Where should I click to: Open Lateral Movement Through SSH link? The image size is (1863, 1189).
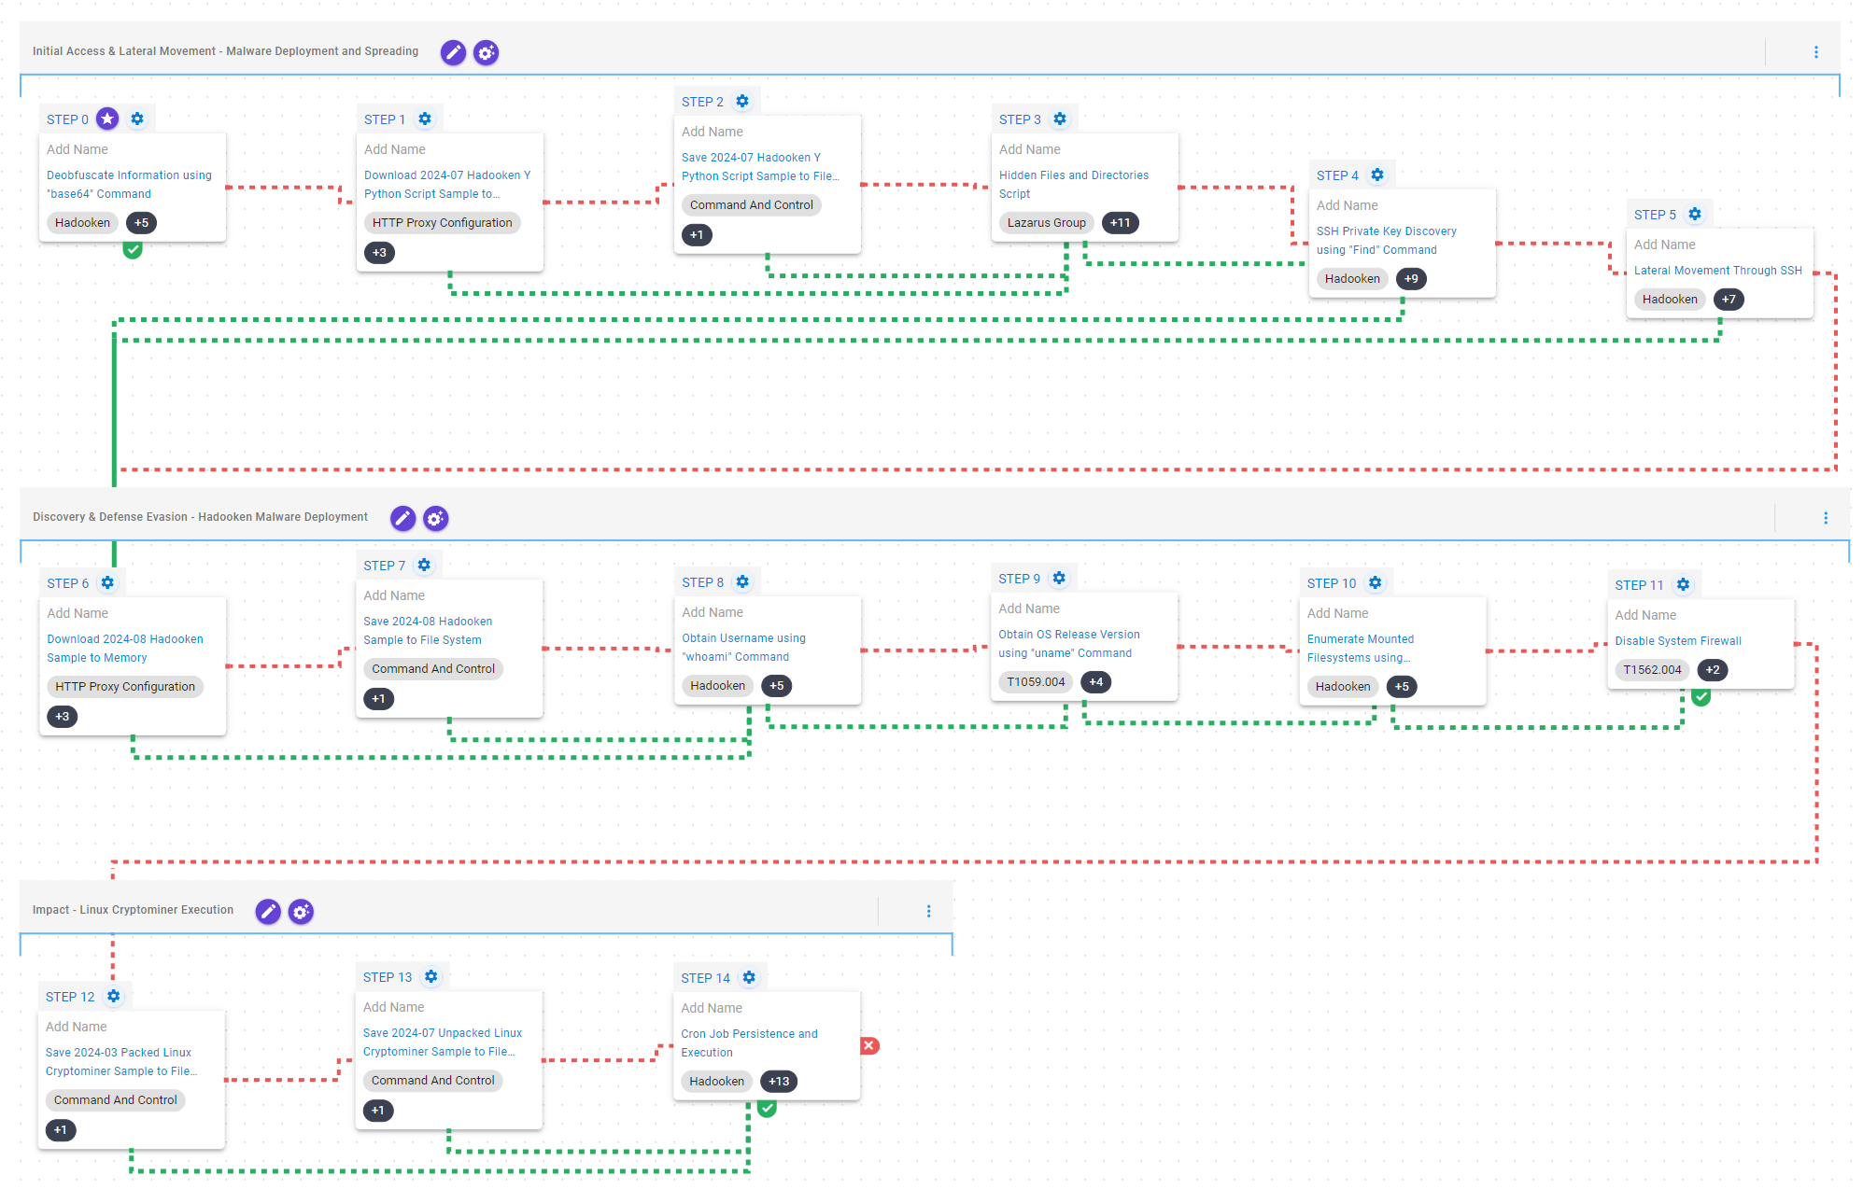click(x=1717, y=271)
